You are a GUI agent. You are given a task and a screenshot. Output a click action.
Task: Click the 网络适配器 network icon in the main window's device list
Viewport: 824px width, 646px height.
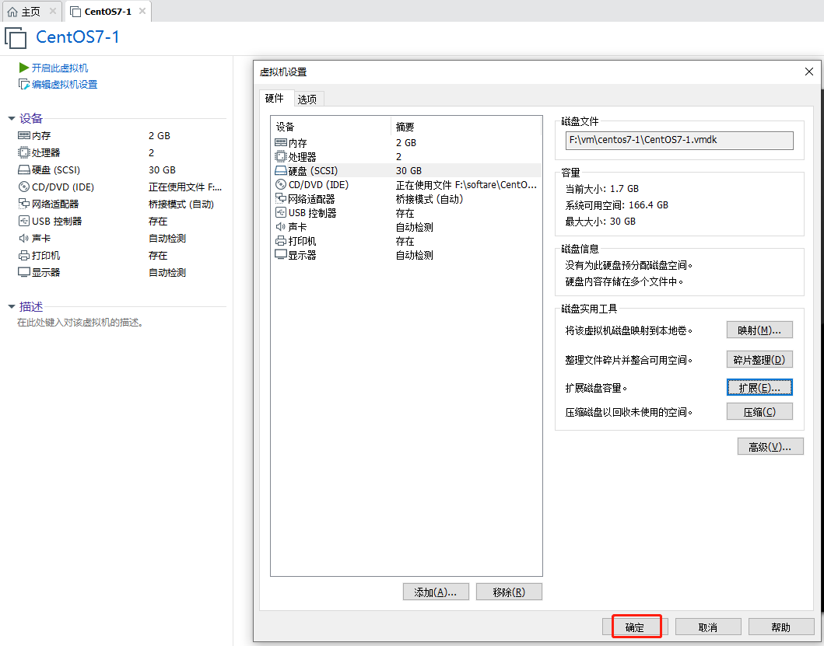click(23, 204)
